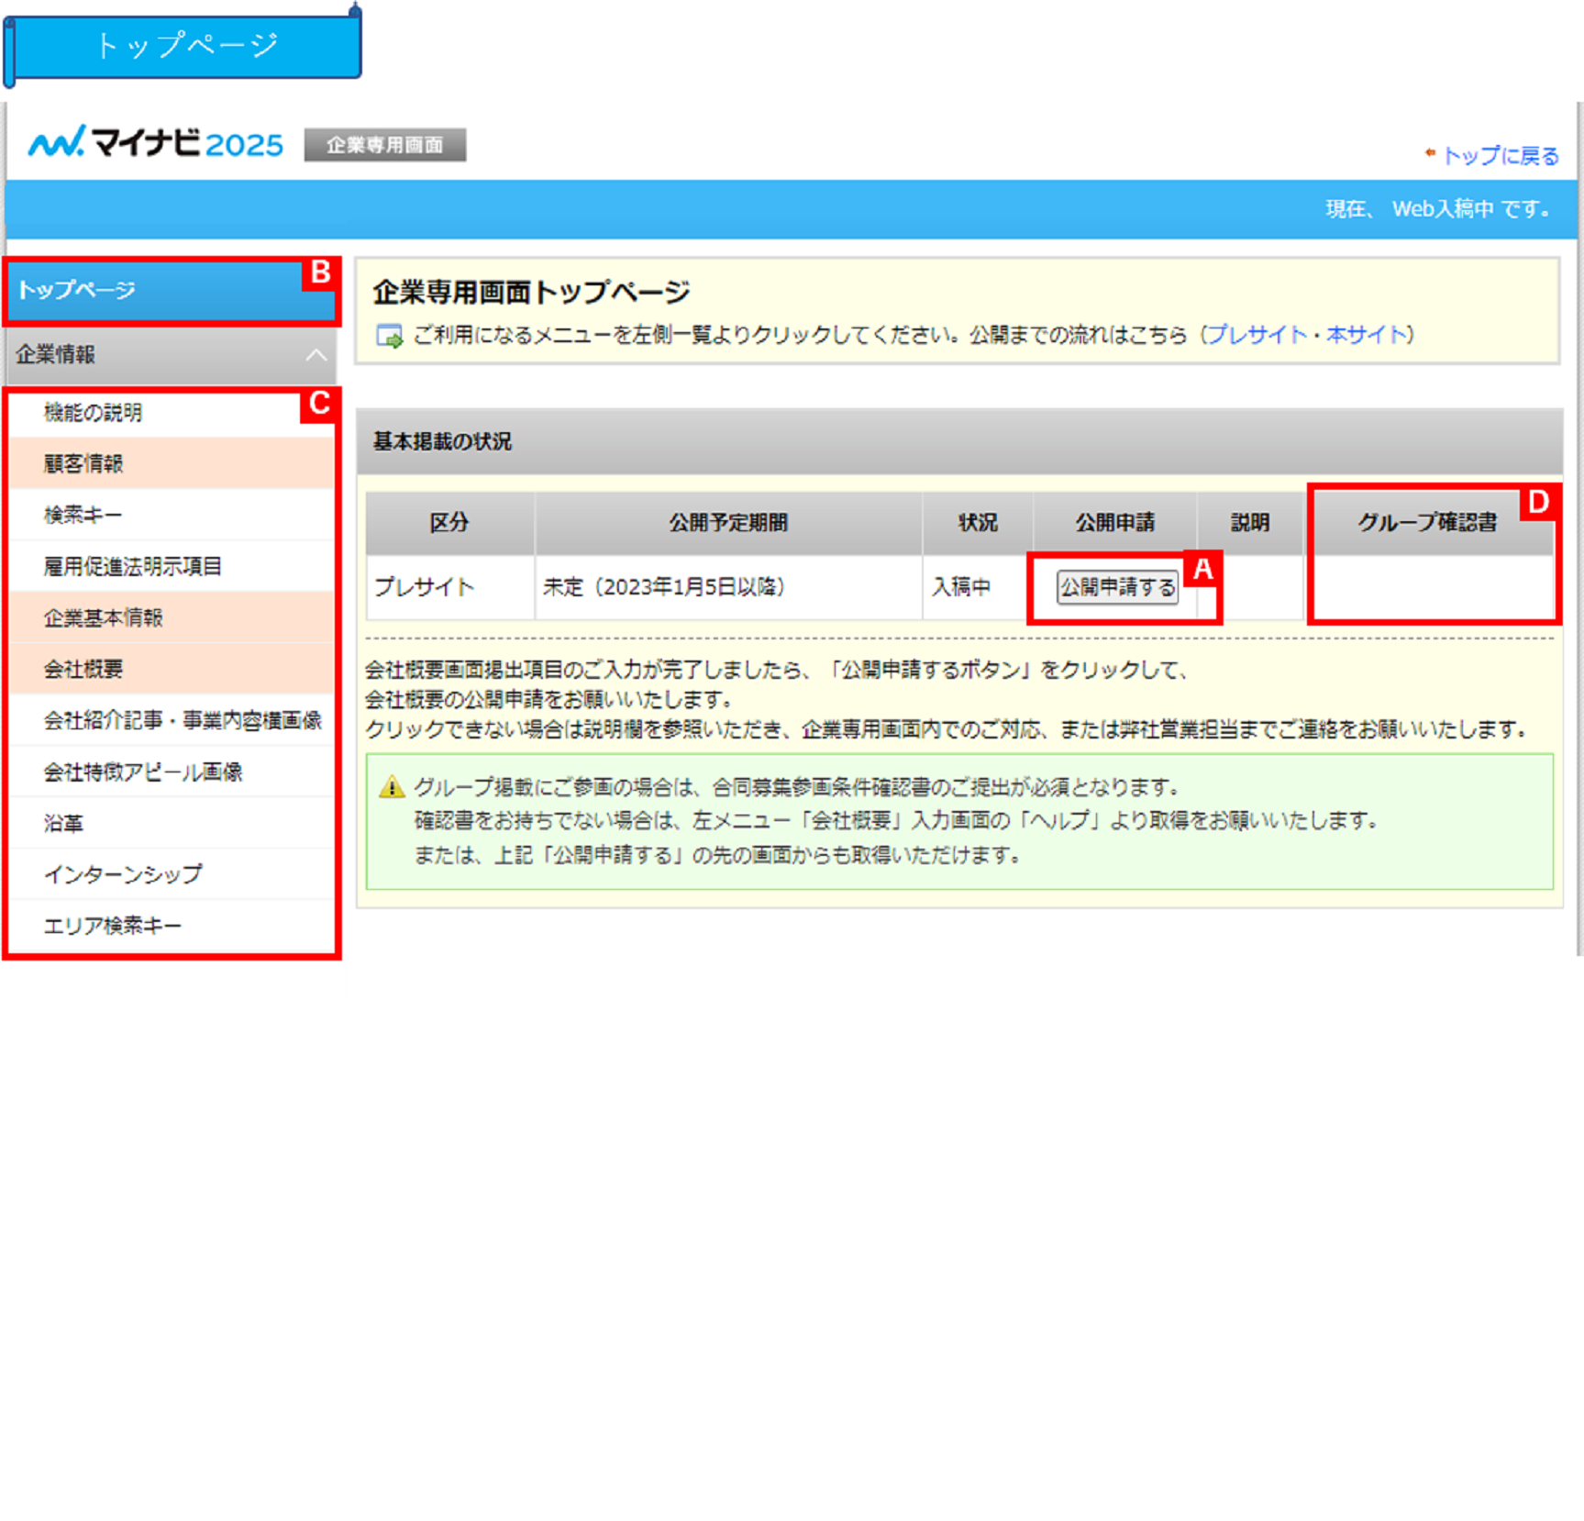Click the 企業専用画面 badge
Screen dimensions: 1584x1521
(x=385, y=145)
